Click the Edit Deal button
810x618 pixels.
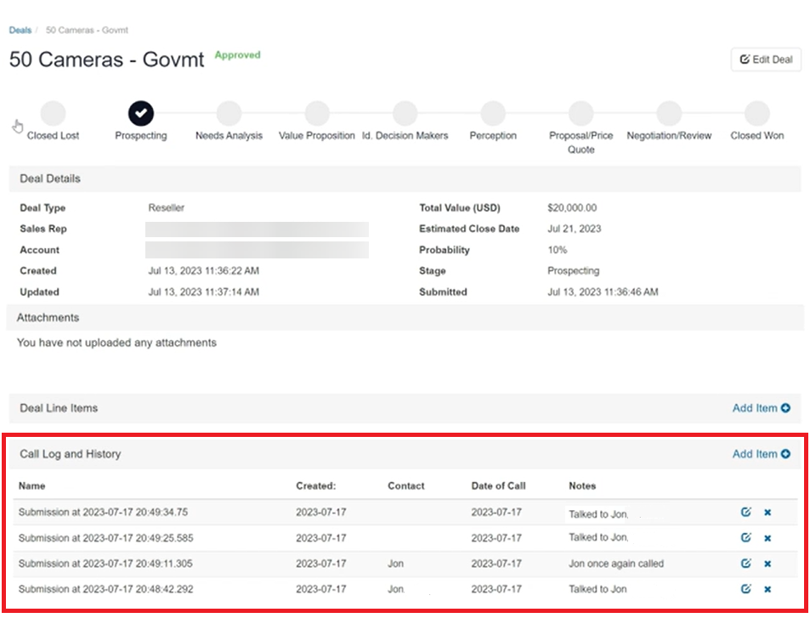point(765,60)
